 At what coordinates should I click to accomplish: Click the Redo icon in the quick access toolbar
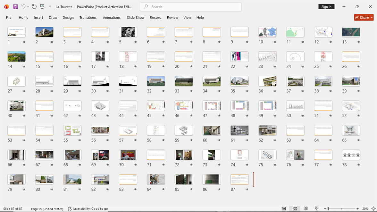click(x=34, y=7)
